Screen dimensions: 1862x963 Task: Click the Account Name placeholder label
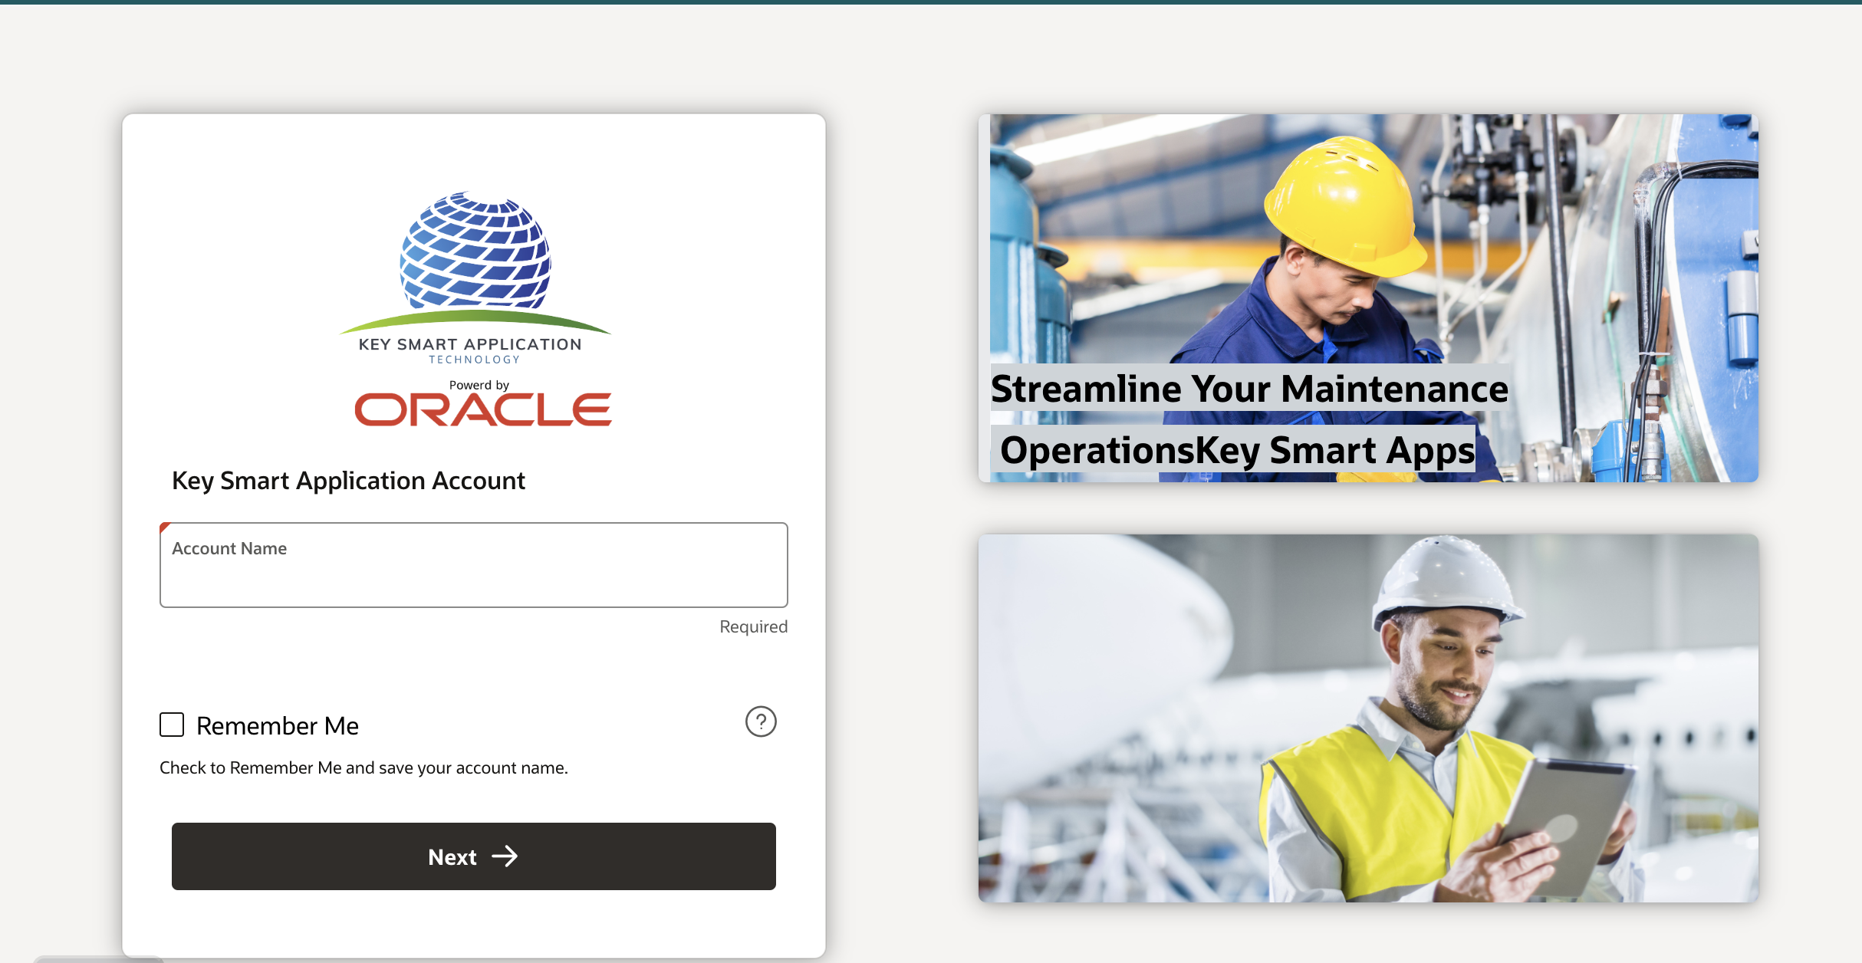click(x=229, y=548)
